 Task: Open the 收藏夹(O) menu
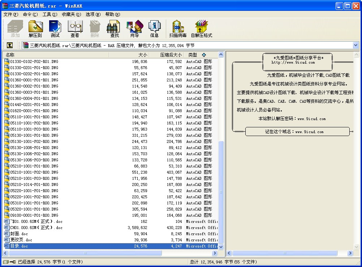pos(71,14)
